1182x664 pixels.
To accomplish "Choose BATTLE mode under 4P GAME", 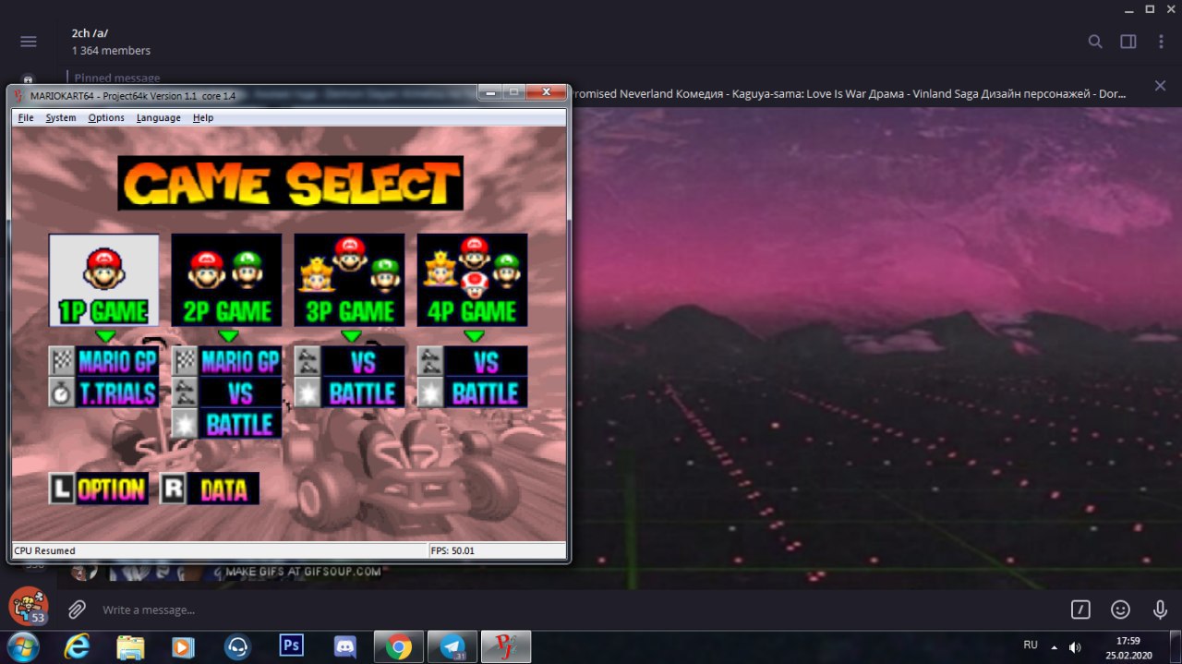I will pos(486,392).
